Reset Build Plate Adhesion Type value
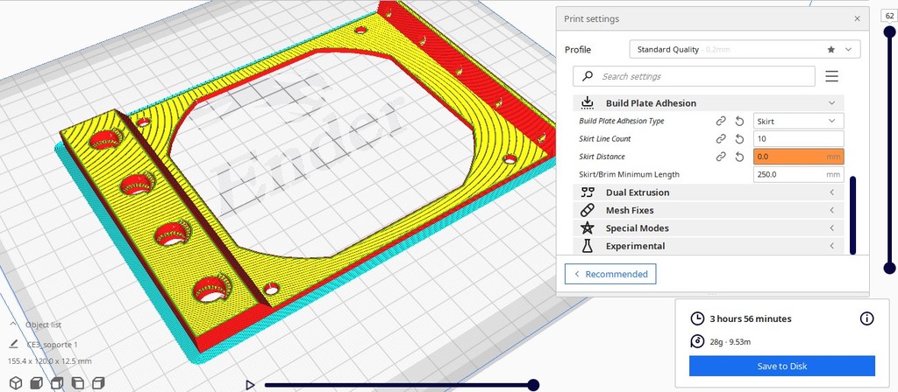This screenshot has width=898, height=392. (x=739, y=121)
